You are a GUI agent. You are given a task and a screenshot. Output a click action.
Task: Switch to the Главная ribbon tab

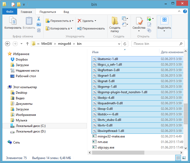click(x=26, y=12)
